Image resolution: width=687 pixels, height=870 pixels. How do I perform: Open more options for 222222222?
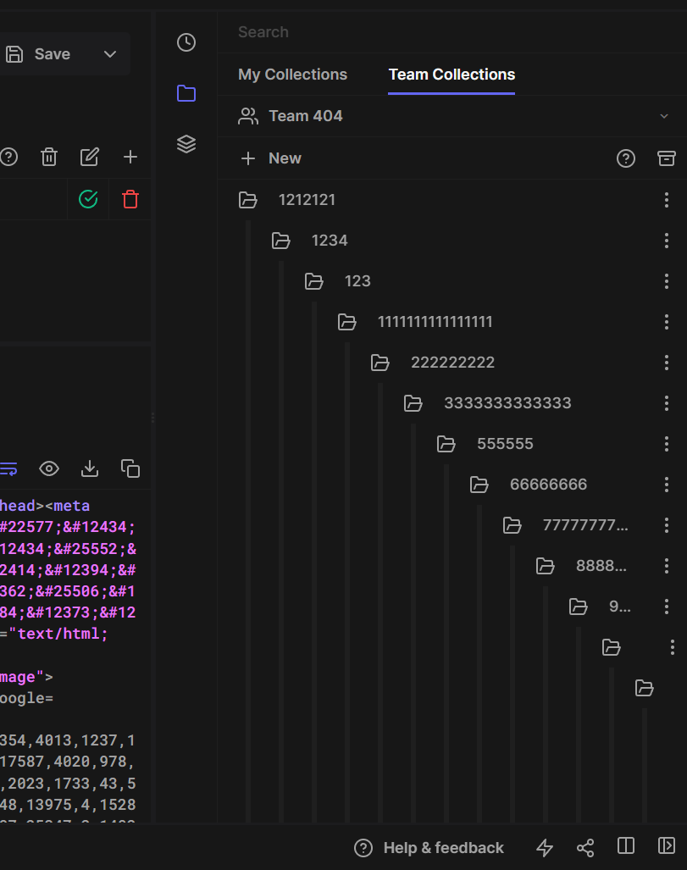667,363
